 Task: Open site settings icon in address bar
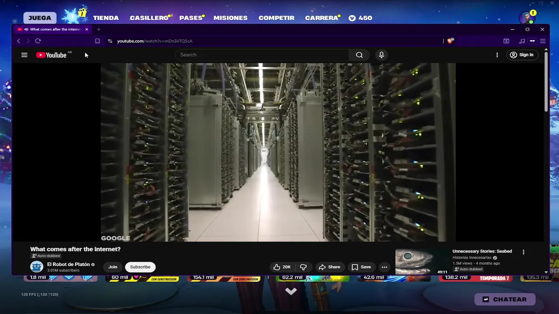coord(110,41)
